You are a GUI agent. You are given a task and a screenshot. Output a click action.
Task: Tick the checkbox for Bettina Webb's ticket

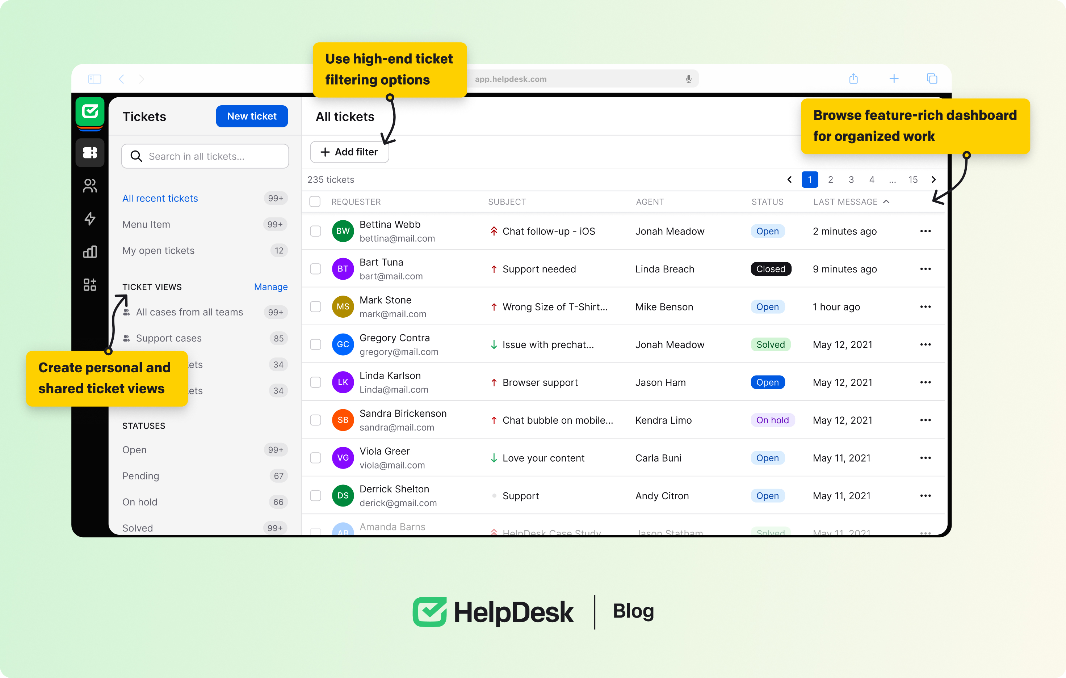click(315, 231)
